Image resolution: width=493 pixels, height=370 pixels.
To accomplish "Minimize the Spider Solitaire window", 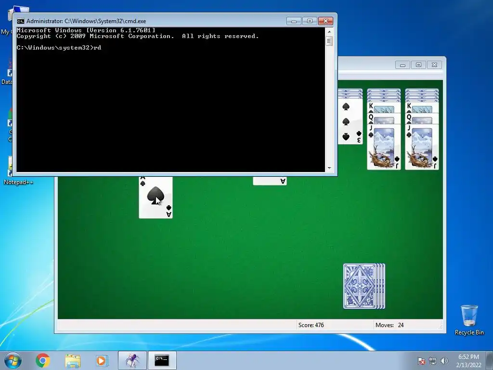I will (402, 65).
